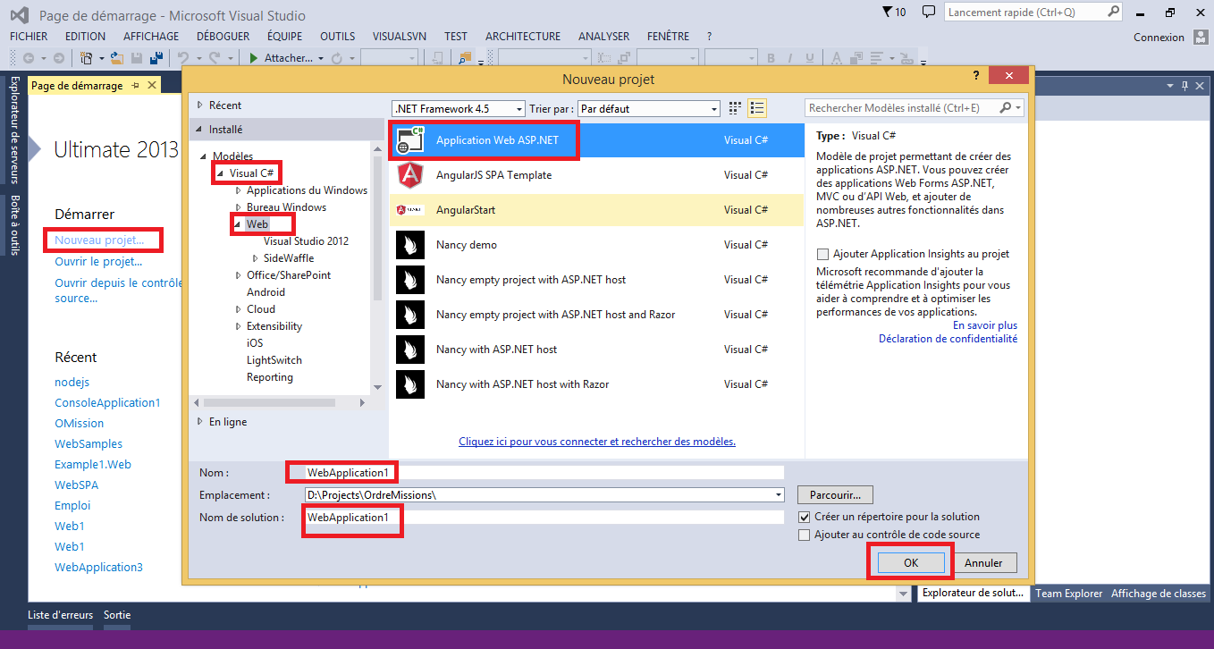The width and height of the screenshot is (1214, 649).
Task: Open Déclaration de confidentialité link
Action: [x=948, y=339]
